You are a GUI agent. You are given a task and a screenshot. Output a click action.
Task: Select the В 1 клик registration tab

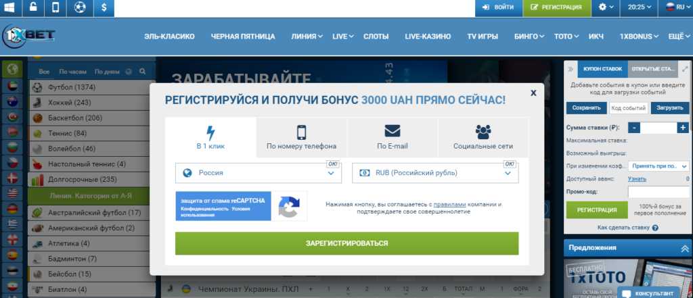pyautogui.click(x=211, y=137)
